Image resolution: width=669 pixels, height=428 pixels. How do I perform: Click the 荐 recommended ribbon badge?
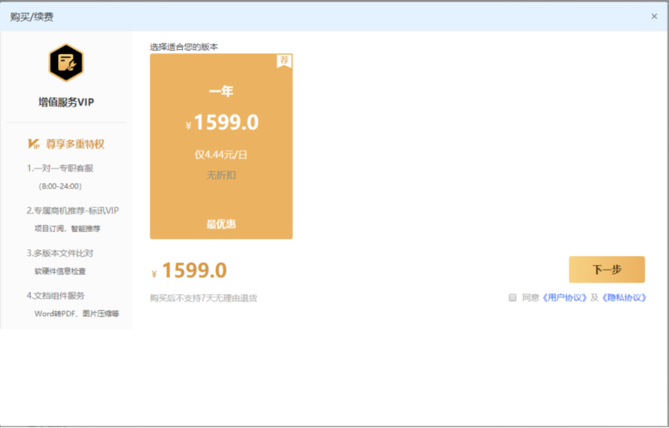click(x=284, y=61)
